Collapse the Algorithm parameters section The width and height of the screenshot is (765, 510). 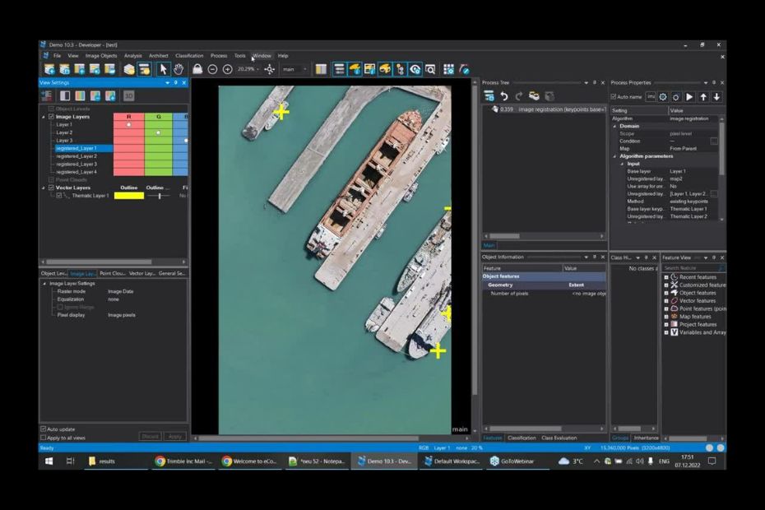614,156
